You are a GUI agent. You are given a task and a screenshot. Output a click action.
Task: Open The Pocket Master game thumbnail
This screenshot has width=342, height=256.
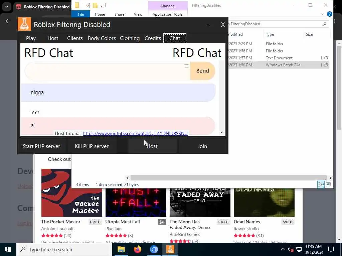(x=72, y=193)
